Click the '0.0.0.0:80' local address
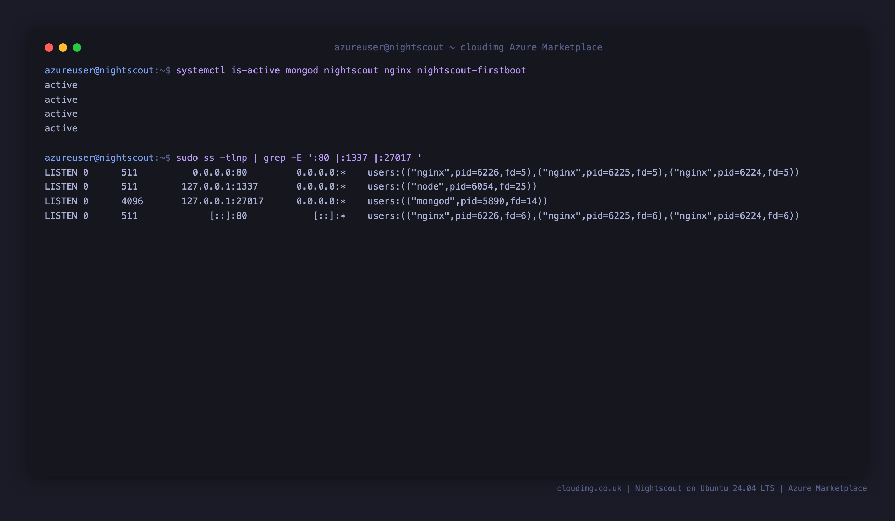895x521 pixels. coord(220,172)
